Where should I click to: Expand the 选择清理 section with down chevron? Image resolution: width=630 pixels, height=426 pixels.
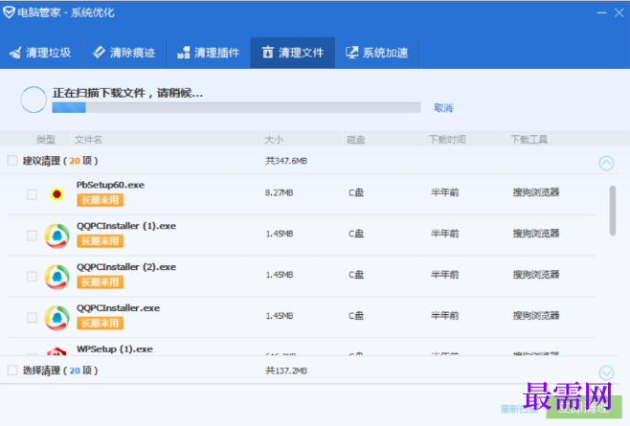[606, 373]
